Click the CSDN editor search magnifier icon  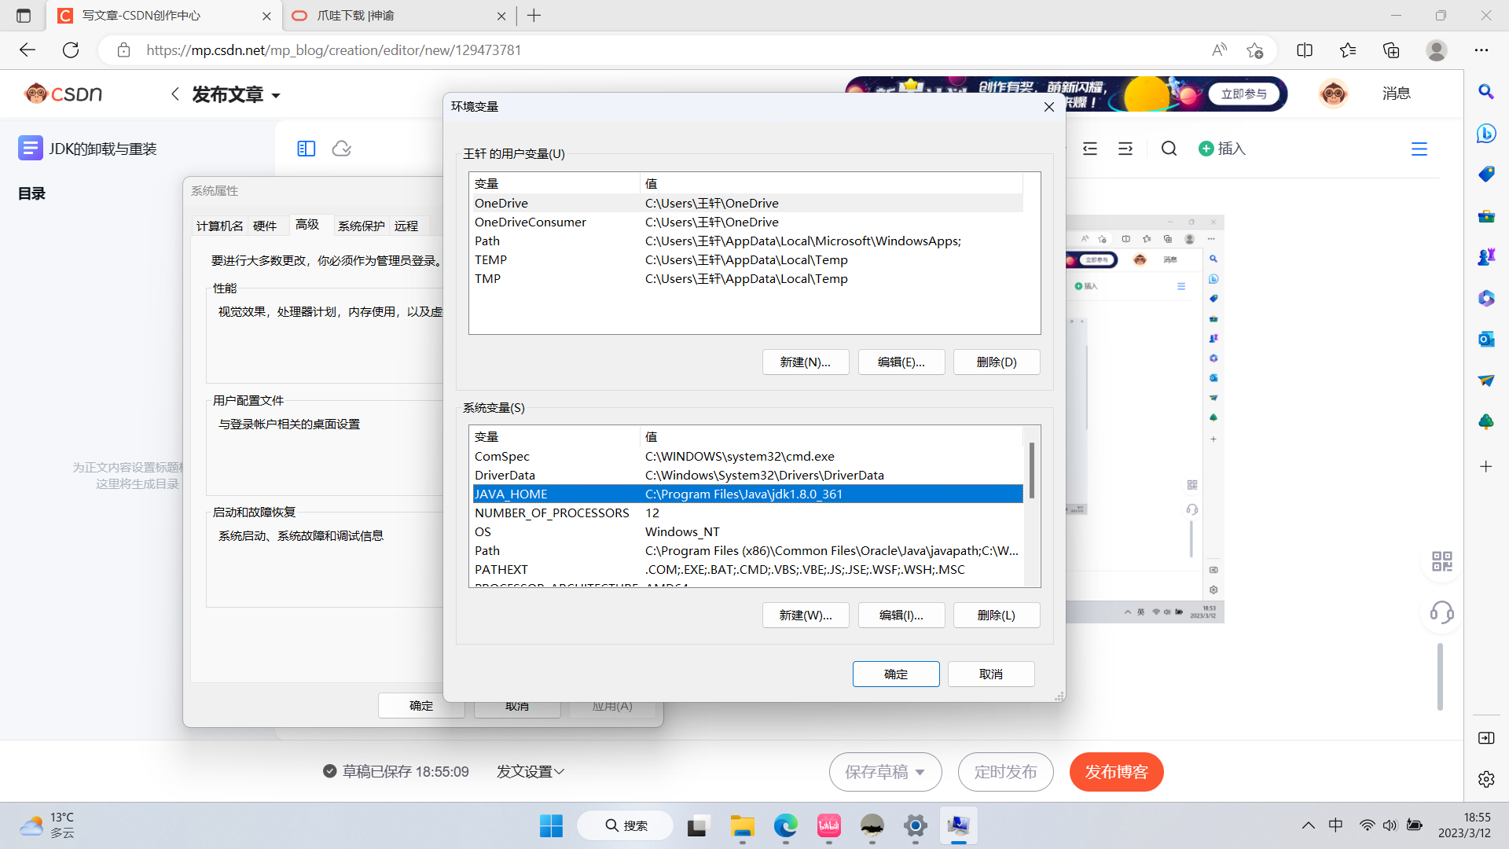point(1169,149)
